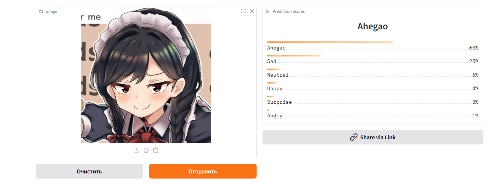Remove the uploaded image with the X icon
The height and width of the screenshot is (191, 490).
252,11
